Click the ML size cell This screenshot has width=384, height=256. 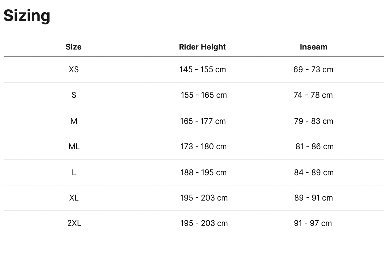pos(74,146)
